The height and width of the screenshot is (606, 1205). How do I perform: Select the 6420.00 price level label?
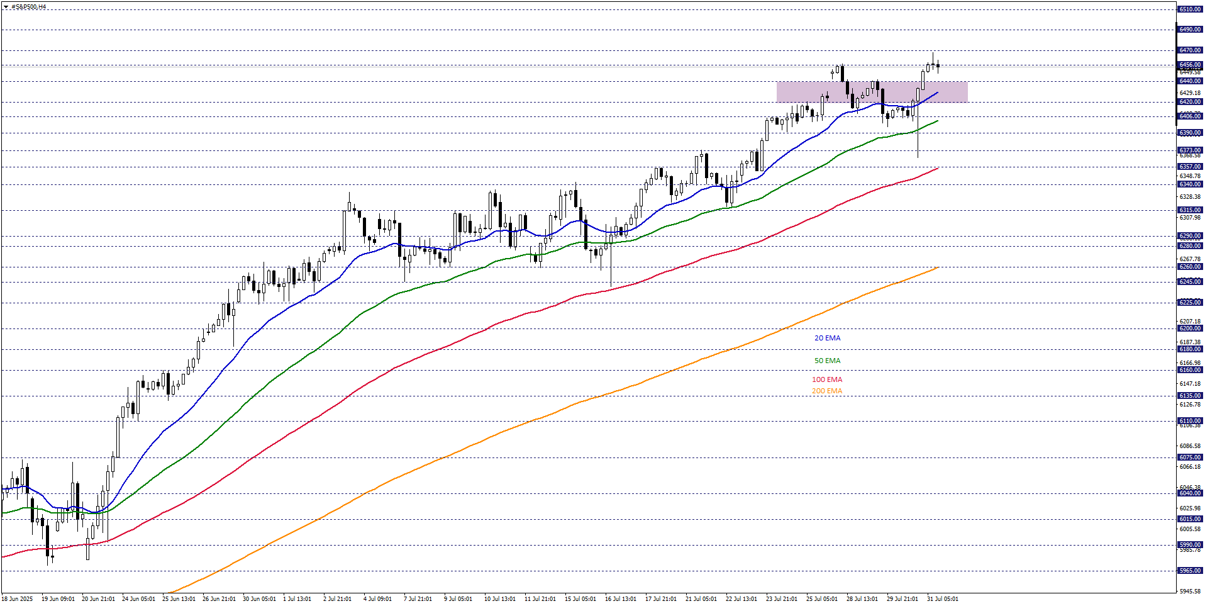[x=1190, y=102]
